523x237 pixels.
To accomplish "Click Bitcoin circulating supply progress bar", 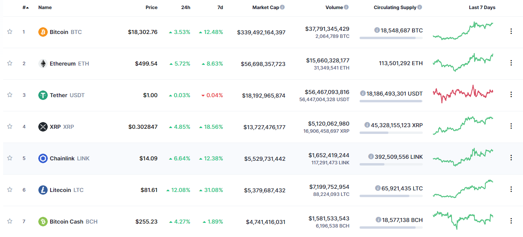I will tap(391, 38).
